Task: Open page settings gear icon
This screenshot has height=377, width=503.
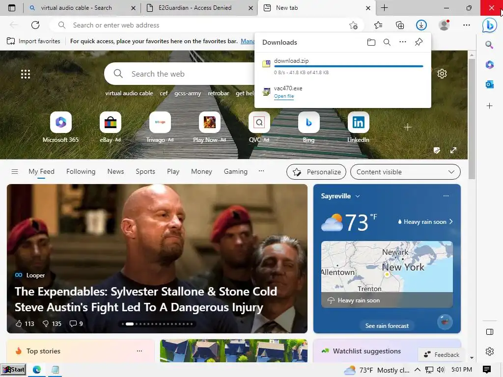Action: (442, 74)
